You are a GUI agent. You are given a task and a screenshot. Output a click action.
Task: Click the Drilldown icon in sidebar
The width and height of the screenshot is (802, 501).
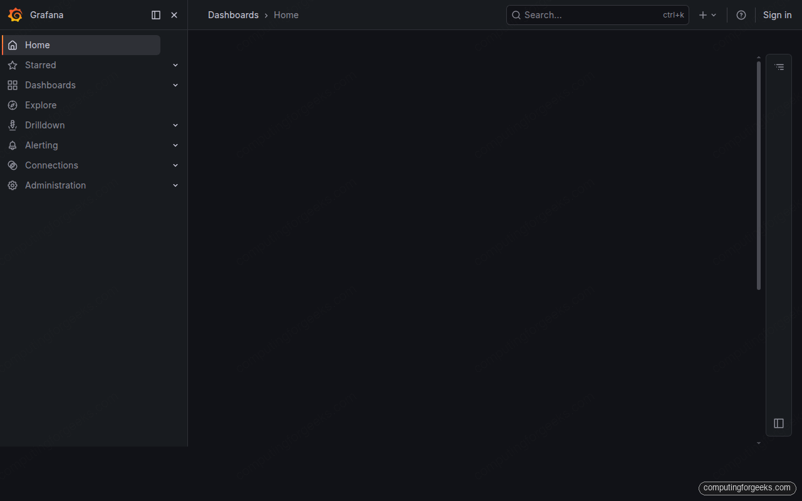tap(13, 125)
